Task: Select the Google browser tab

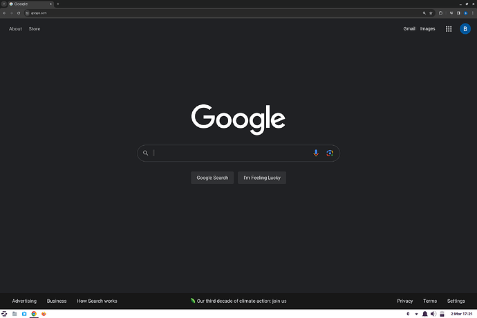Action: point(30,4)
